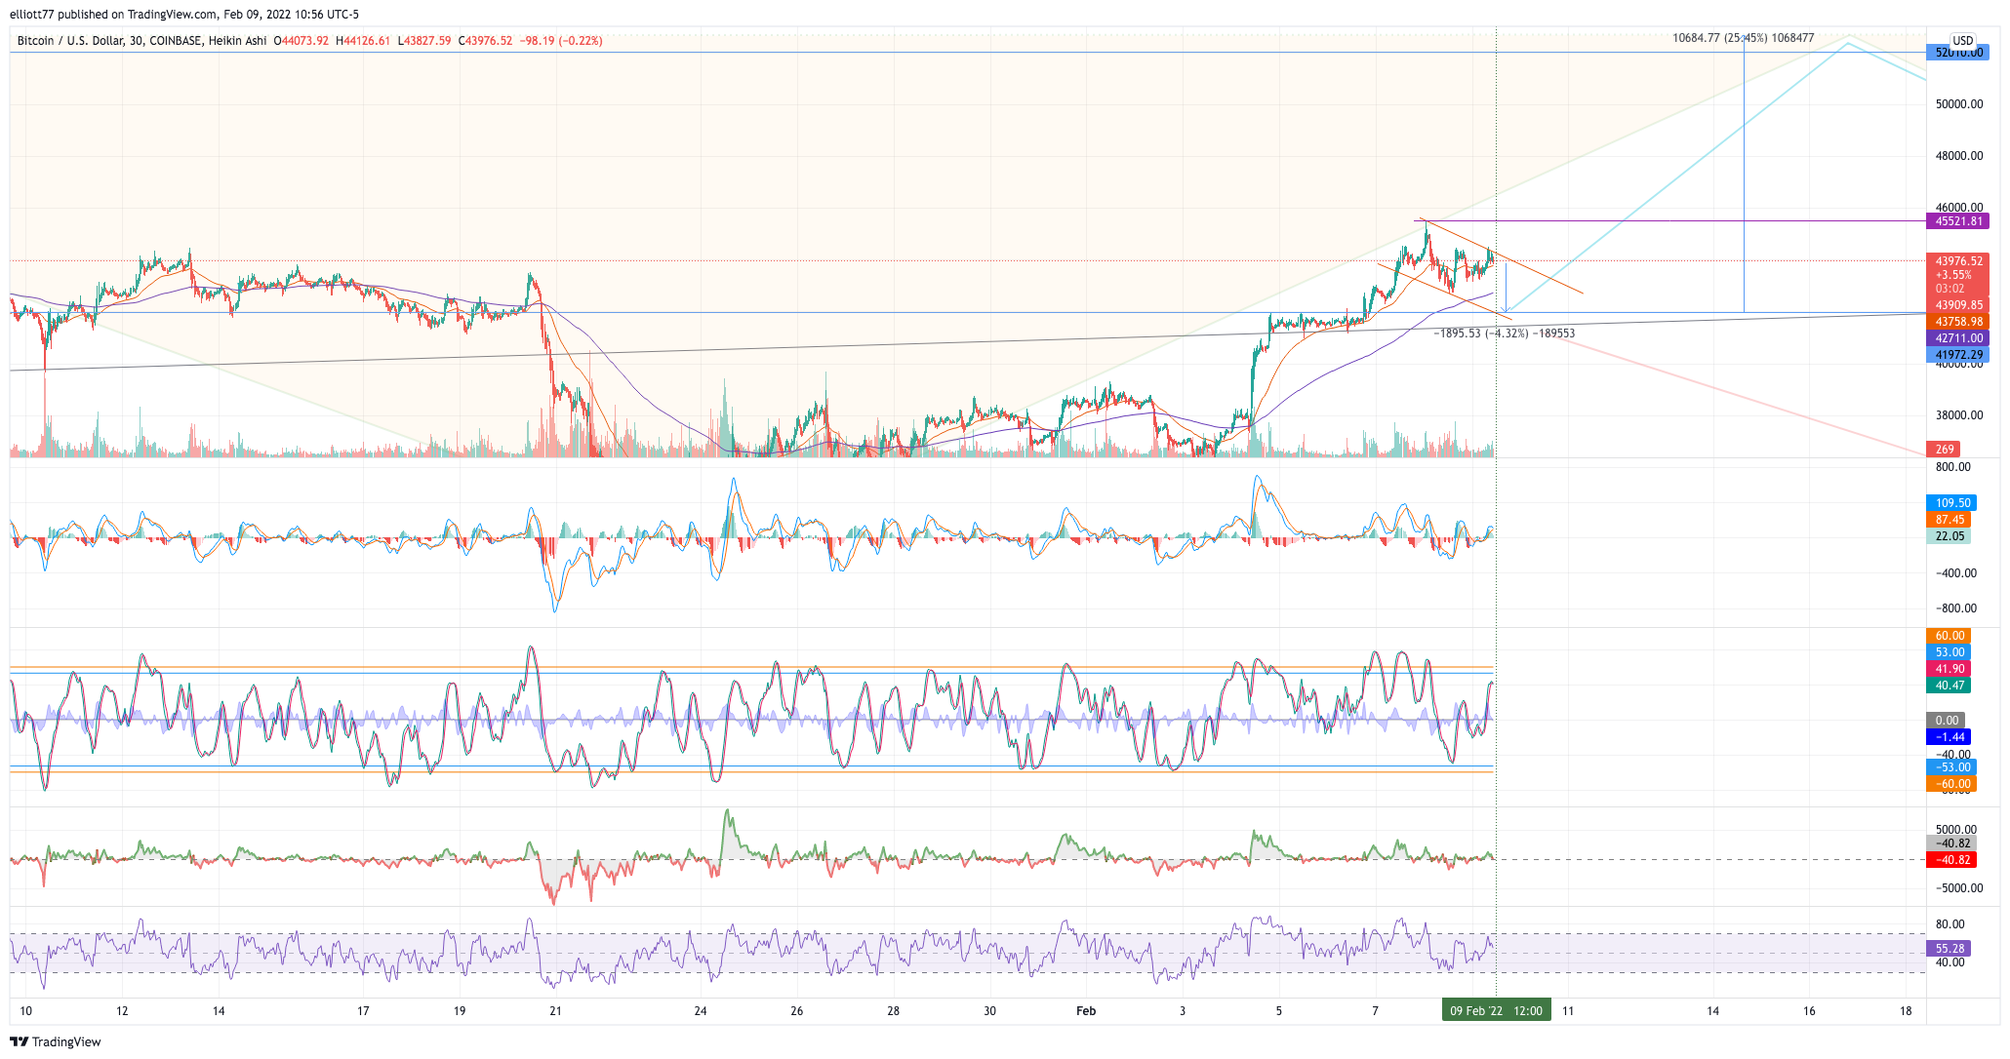
Task: Click the blue 52010.00 price label
Action: (x=1957, y=53)
